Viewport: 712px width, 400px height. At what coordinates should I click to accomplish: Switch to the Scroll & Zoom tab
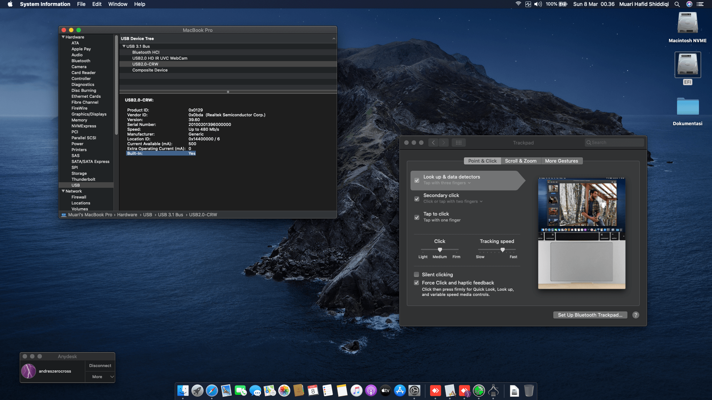520,161
